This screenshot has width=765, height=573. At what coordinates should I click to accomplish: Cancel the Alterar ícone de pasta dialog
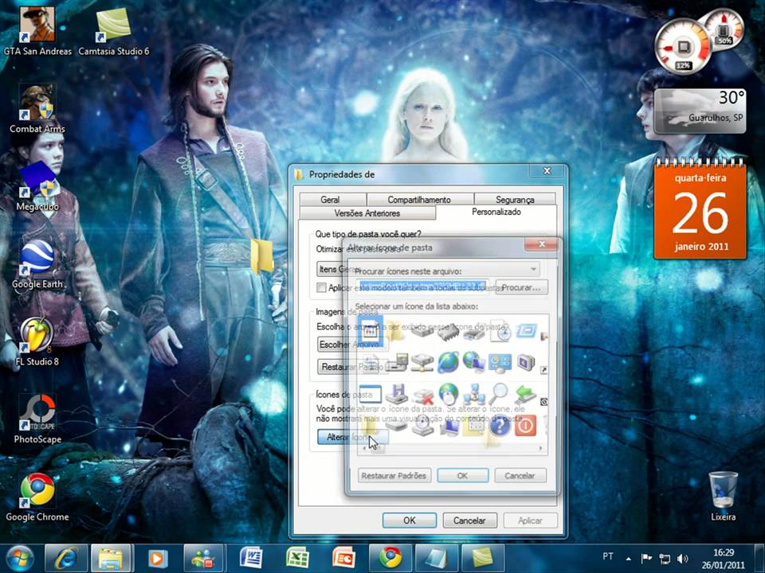(x=520, y=476)
